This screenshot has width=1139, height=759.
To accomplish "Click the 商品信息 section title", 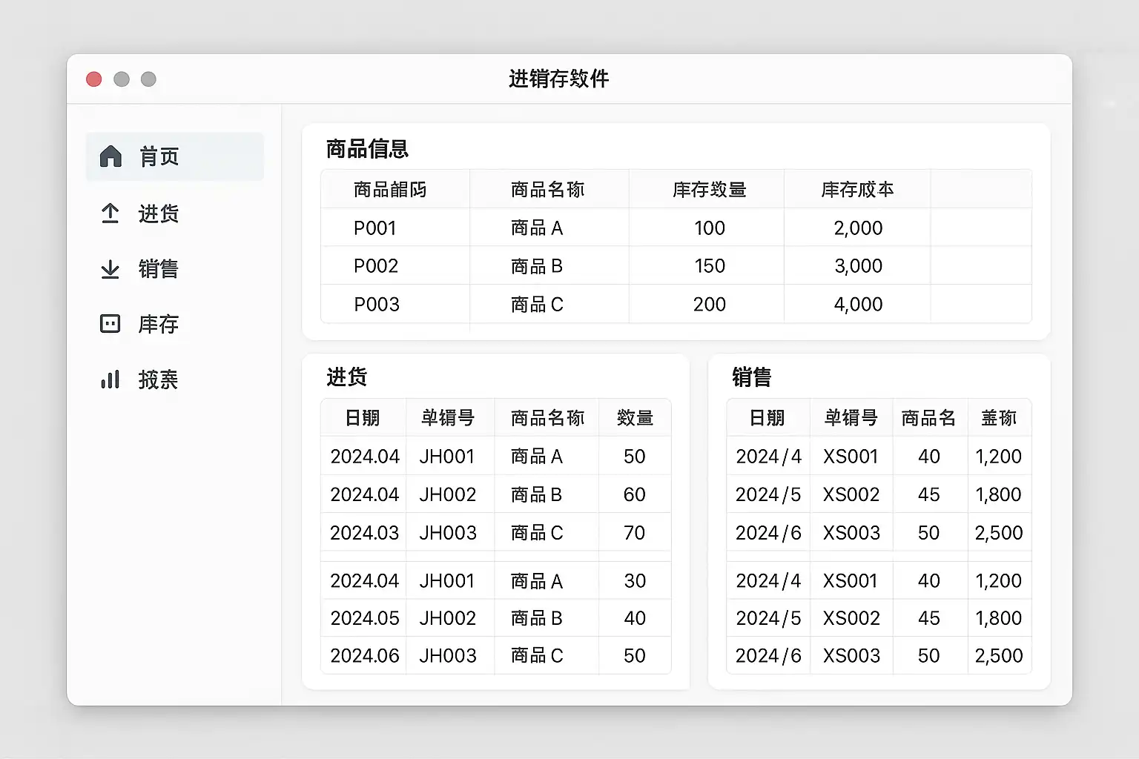I will [x=368, y=149].
